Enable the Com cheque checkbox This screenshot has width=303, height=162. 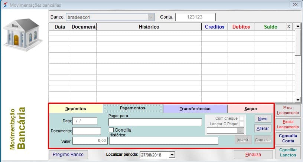pos(241,118)
